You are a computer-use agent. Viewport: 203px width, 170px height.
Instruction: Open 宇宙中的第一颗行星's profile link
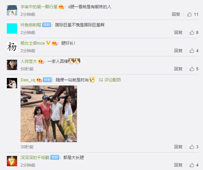coord(39,7)
